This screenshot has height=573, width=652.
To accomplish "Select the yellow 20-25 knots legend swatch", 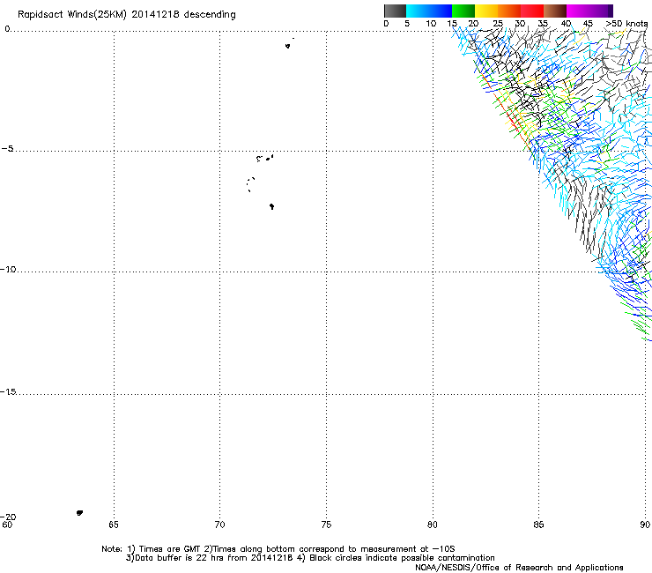I will 486,11.
